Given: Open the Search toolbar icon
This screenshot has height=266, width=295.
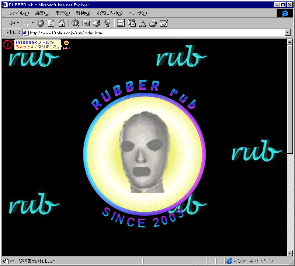Looking at the screenshot, I should point(75,23).
